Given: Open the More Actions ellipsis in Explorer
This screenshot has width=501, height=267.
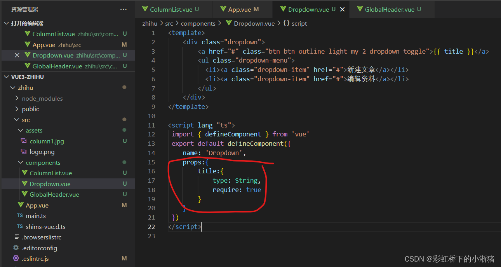Looking at the screenshot, I should 124,9.
